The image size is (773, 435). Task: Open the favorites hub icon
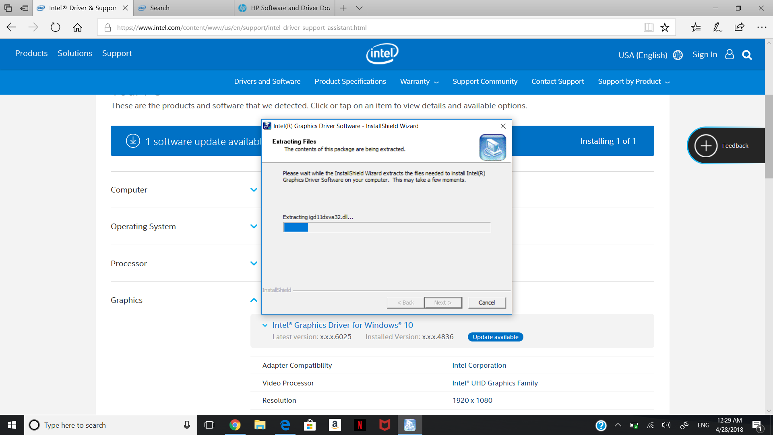tap(696, 27)
